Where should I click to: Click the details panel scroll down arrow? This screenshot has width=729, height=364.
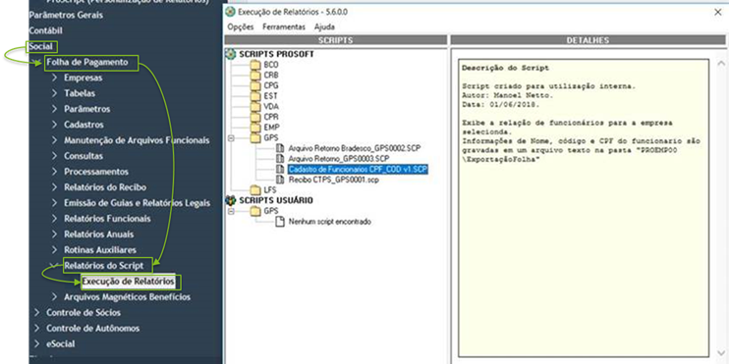[721, 353]
